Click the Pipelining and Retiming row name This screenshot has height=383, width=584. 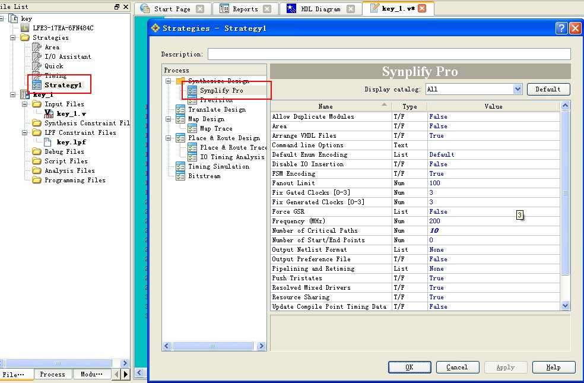coord(313,268)
